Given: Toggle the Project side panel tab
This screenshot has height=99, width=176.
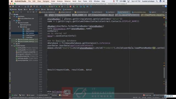Looking at the screenshot, I should tap(10, 15).
